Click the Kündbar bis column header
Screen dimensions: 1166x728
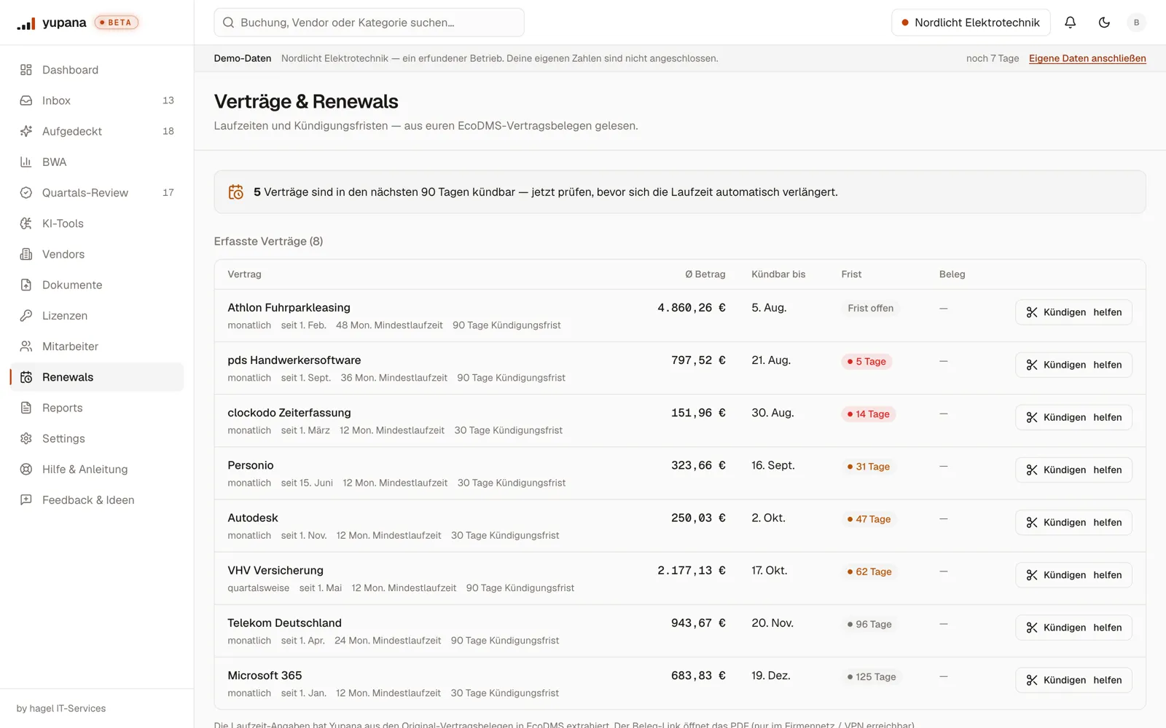coord(778,274)
